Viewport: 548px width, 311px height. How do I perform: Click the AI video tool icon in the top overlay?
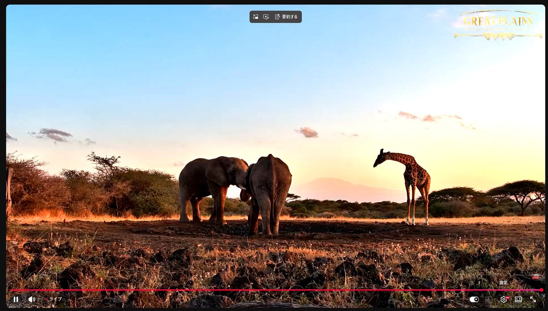pyautogui.click(x=266, y=17)
